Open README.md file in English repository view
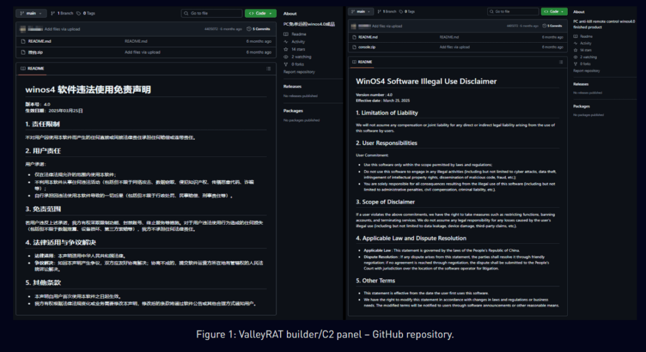The width and height of the screenshot is (646, 352). [368, 37]
